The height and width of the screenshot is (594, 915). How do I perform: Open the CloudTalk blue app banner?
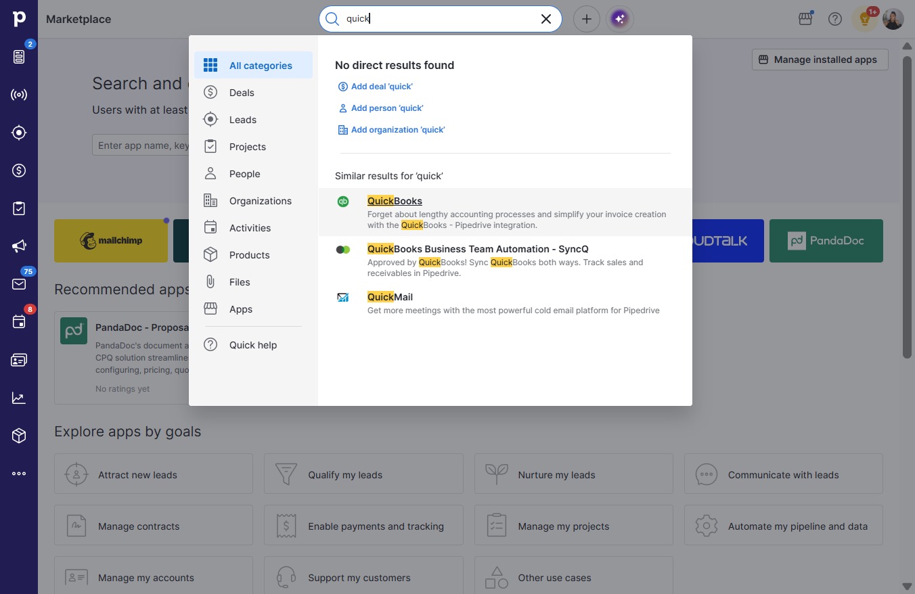pos(728,241)
